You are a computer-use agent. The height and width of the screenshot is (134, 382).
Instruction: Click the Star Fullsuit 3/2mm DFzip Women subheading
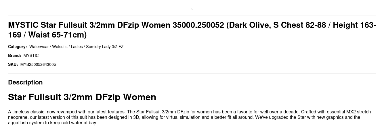(x=82, y=97)
